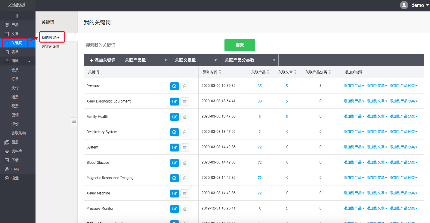Collapse the 商城 sidebar menu chevron
430x223 pixels.
tap(30, 61)
